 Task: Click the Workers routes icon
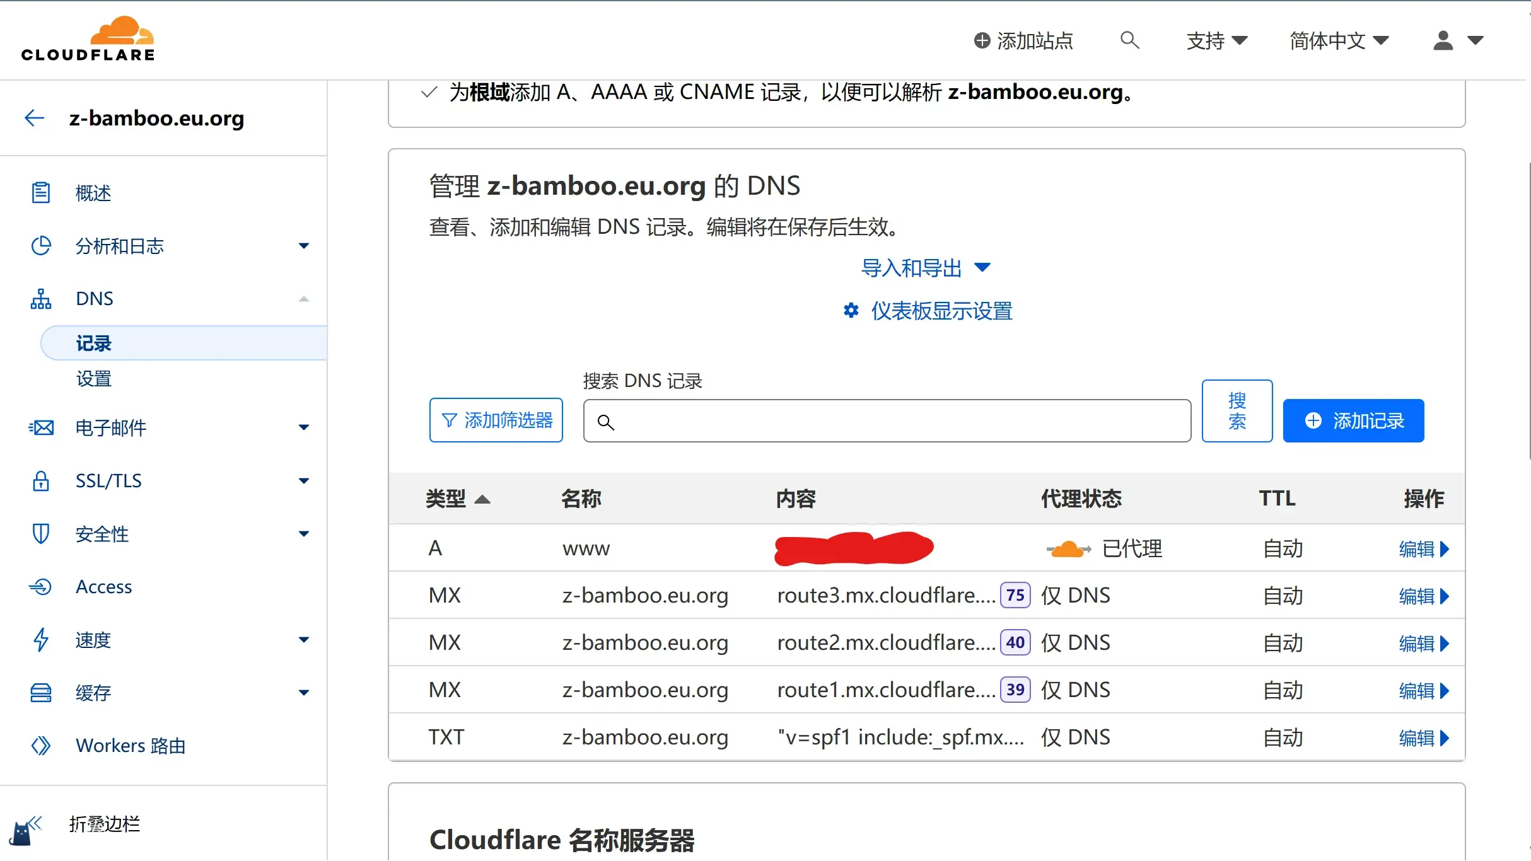(40, 746)
